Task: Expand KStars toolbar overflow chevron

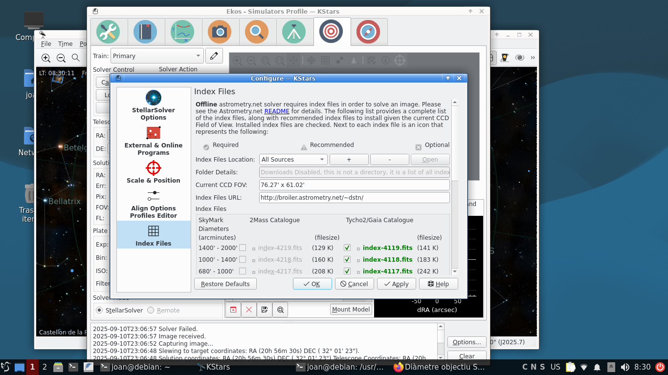Action: [x=533, y=58]
